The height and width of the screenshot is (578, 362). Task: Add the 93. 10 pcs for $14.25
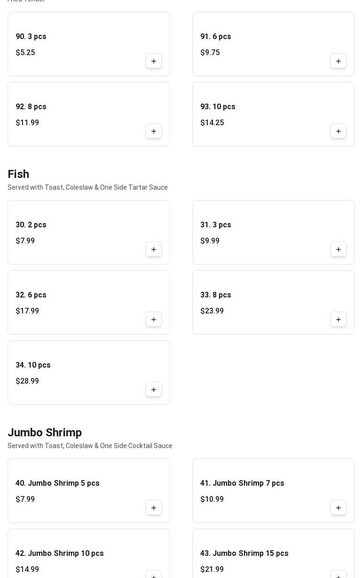[x=338, y=131]
